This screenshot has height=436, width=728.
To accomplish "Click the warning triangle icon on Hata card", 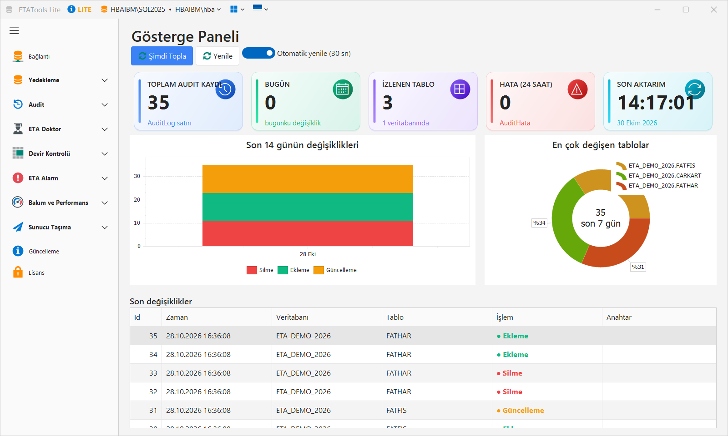I will tap(577, 89).
